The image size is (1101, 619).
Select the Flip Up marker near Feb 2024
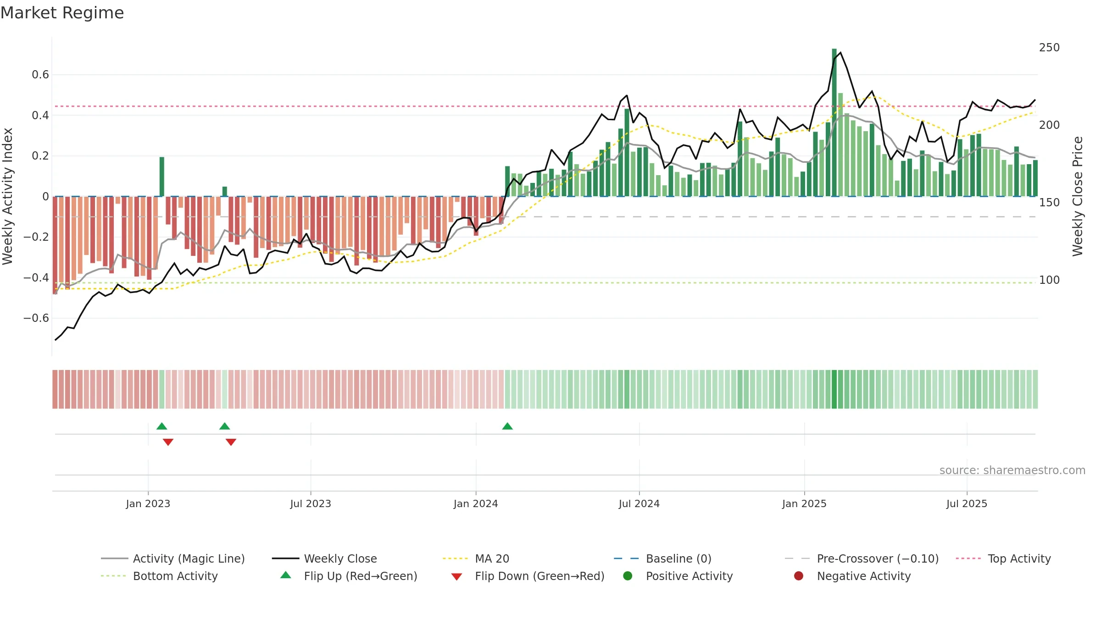507,426
